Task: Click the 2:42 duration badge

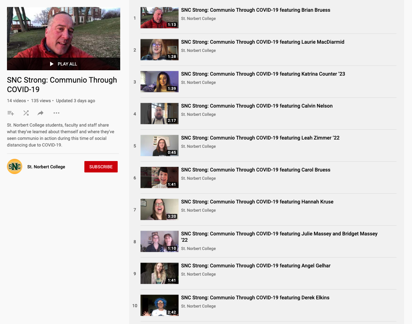Action: click(x=172, y=312)
